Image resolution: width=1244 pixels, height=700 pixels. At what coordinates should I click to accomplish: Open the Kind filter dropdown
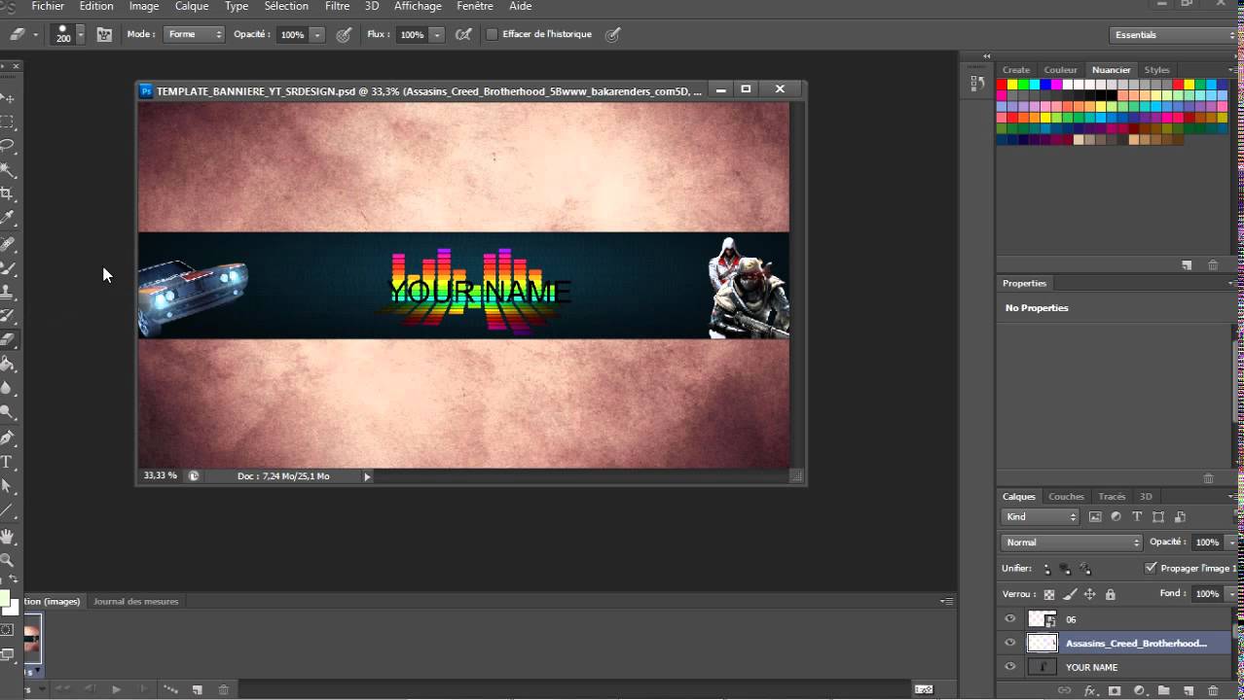[1040, 517]
